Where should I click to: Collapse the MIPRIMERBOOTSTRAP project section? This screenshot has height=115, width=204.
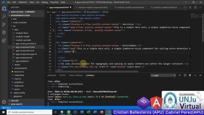[x=26, y=15]
